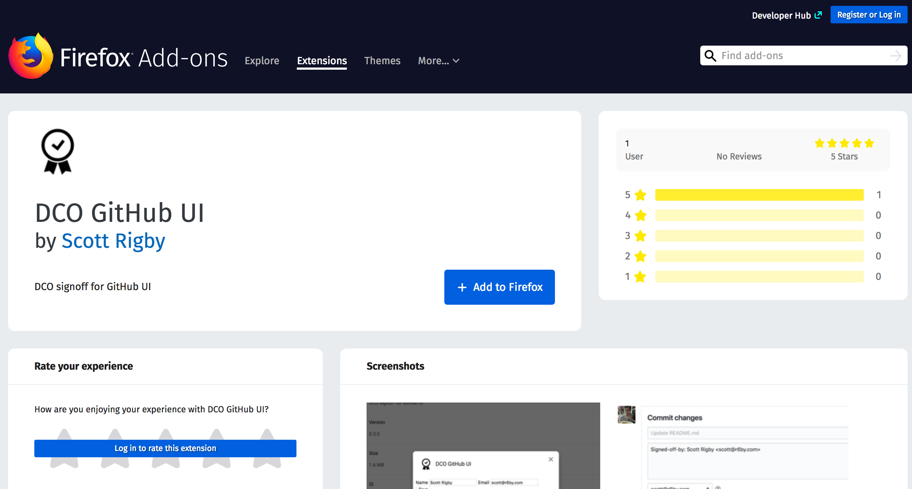Screen dimensions: 912x489
Task: Click the 5-star rating icon in summary
Action: coord(843,143)
